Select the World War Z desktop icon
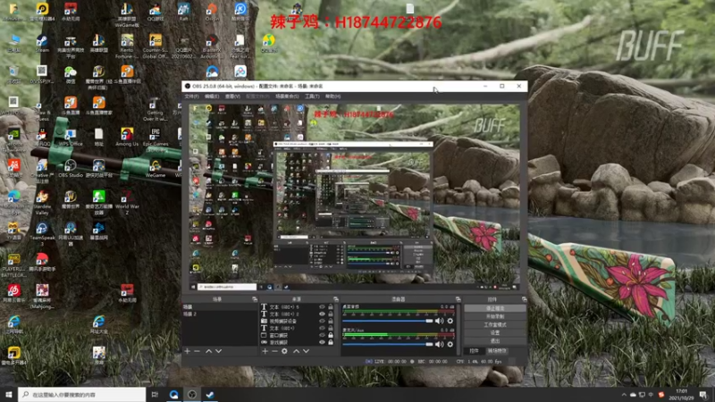 [x=127, y=203]
